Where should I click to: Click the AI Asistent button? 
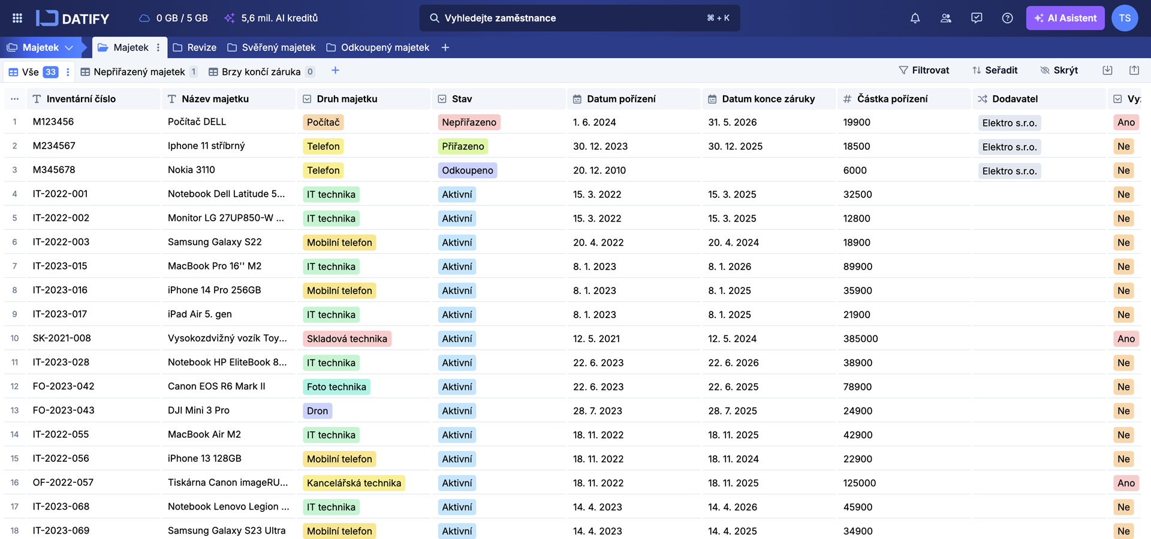coord(1065,18)
